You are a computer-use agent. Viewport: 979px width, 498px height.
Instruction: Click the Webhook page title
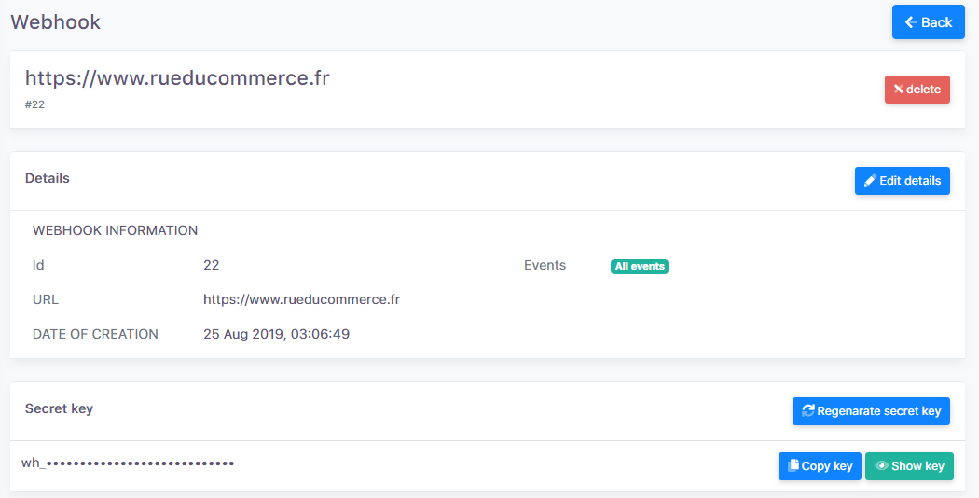click(56, 21)
